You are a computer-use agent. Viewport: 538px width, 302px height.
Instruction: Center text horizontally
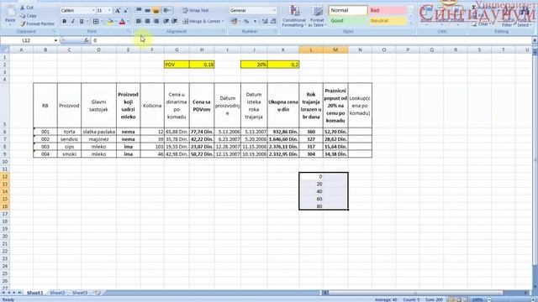point(147,21)
